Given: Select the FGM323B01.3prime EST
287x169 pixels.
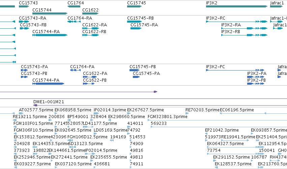Looking at the screenshot, I should (217, 120).
